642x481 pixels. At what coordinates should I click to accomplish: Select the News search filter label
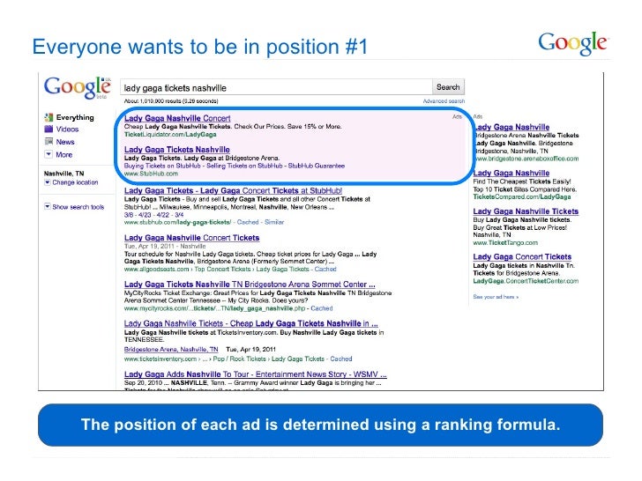pos(65,142)
